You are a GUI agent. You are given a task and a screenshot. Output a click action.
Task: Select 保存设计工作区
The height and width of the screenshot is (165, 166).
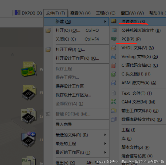(x=76, y=86)
